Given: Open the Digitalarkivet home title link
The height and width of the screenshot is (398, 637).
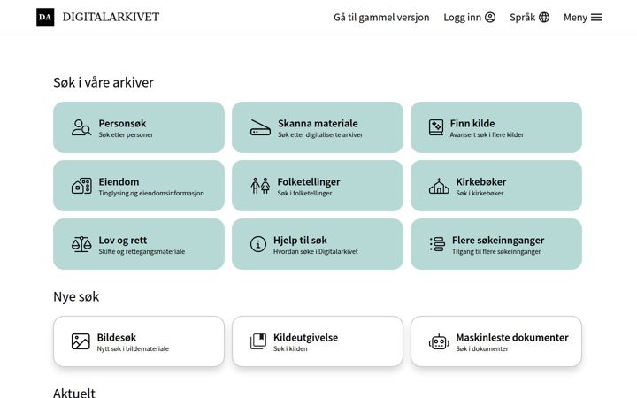Looking at the screenshot, I should point(111,17).
